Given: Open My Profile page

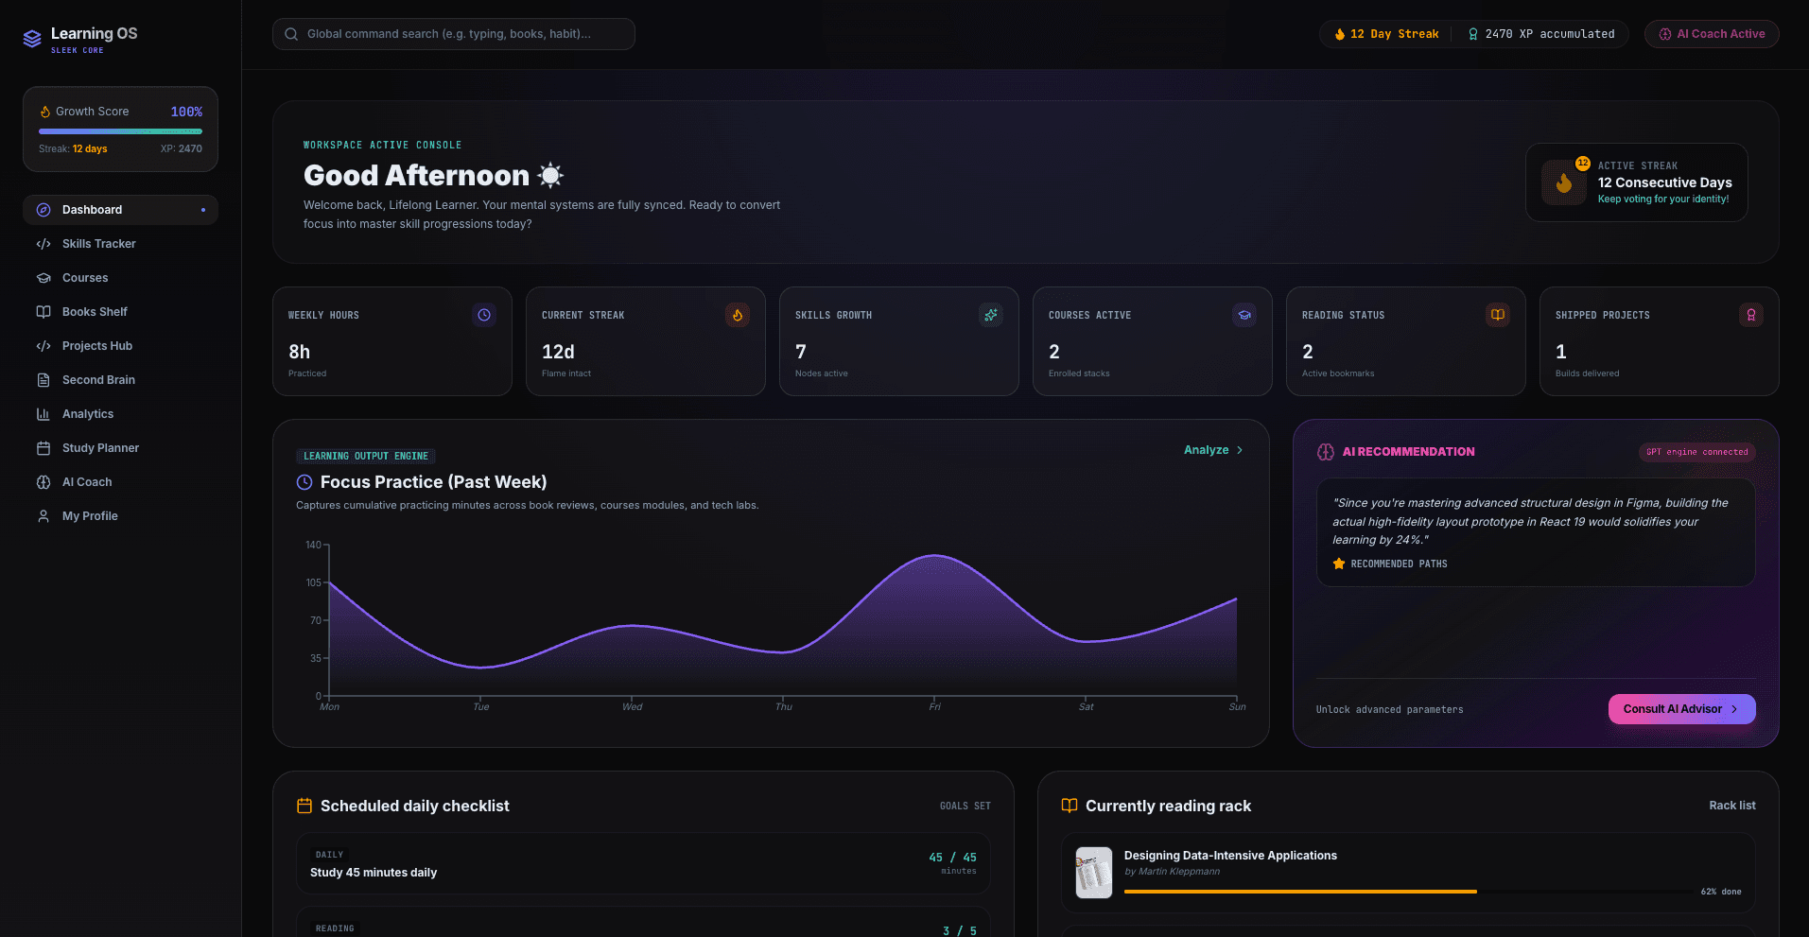Looking at the screenshot, I should [x=120, y=516].
